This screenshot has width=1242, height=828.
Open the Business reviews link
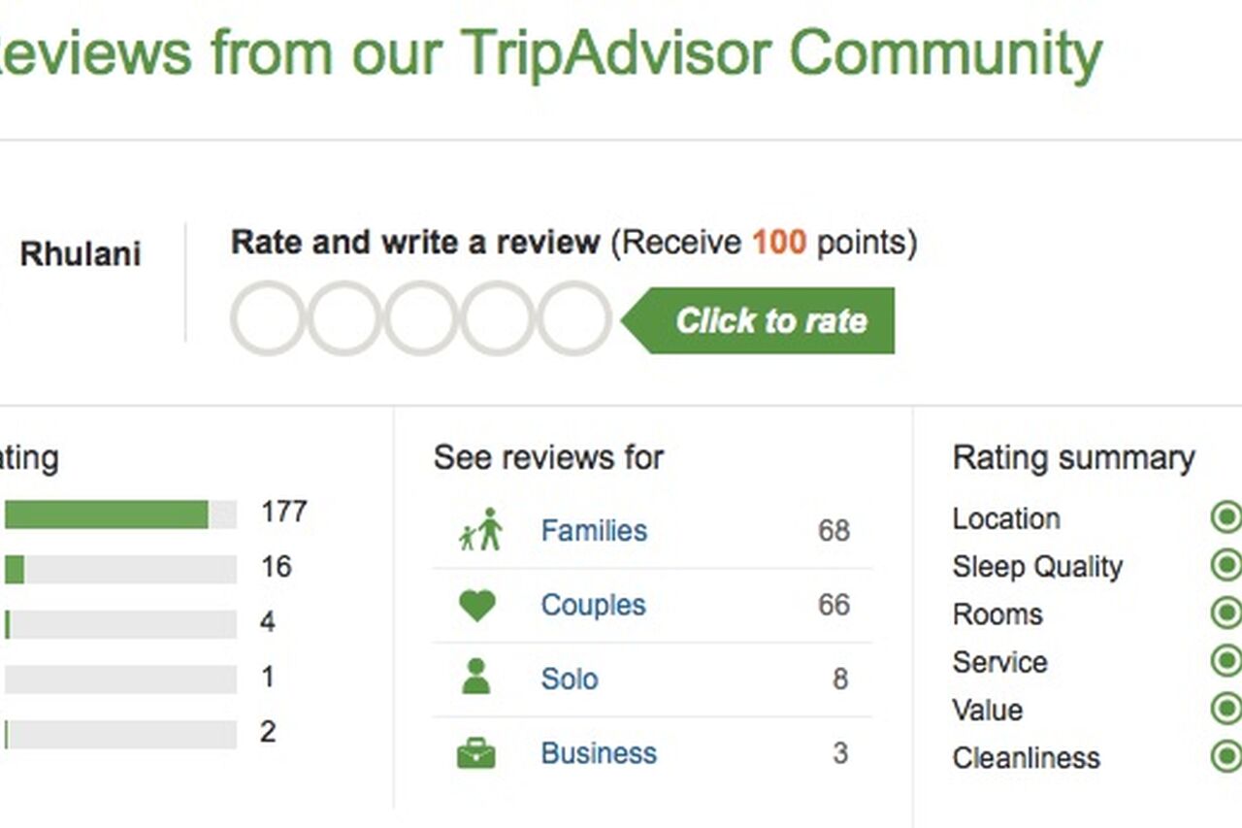pyautogui.click(x=599, y=752)
